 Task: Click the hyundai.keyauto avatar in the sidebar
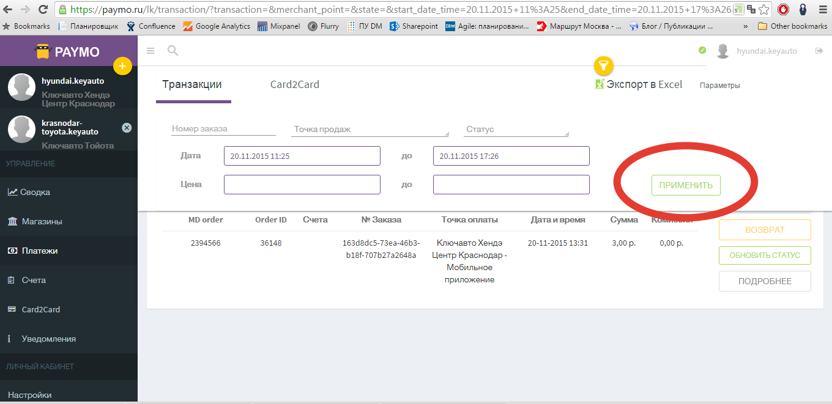pyautogui.click(x=21, y=87)
